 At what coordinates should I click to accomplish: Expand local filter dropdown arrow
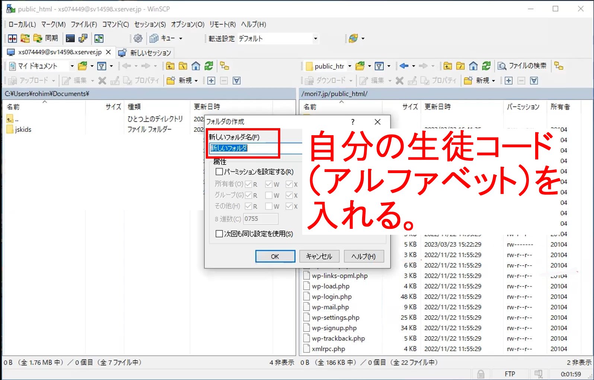(x=111, y=66)
